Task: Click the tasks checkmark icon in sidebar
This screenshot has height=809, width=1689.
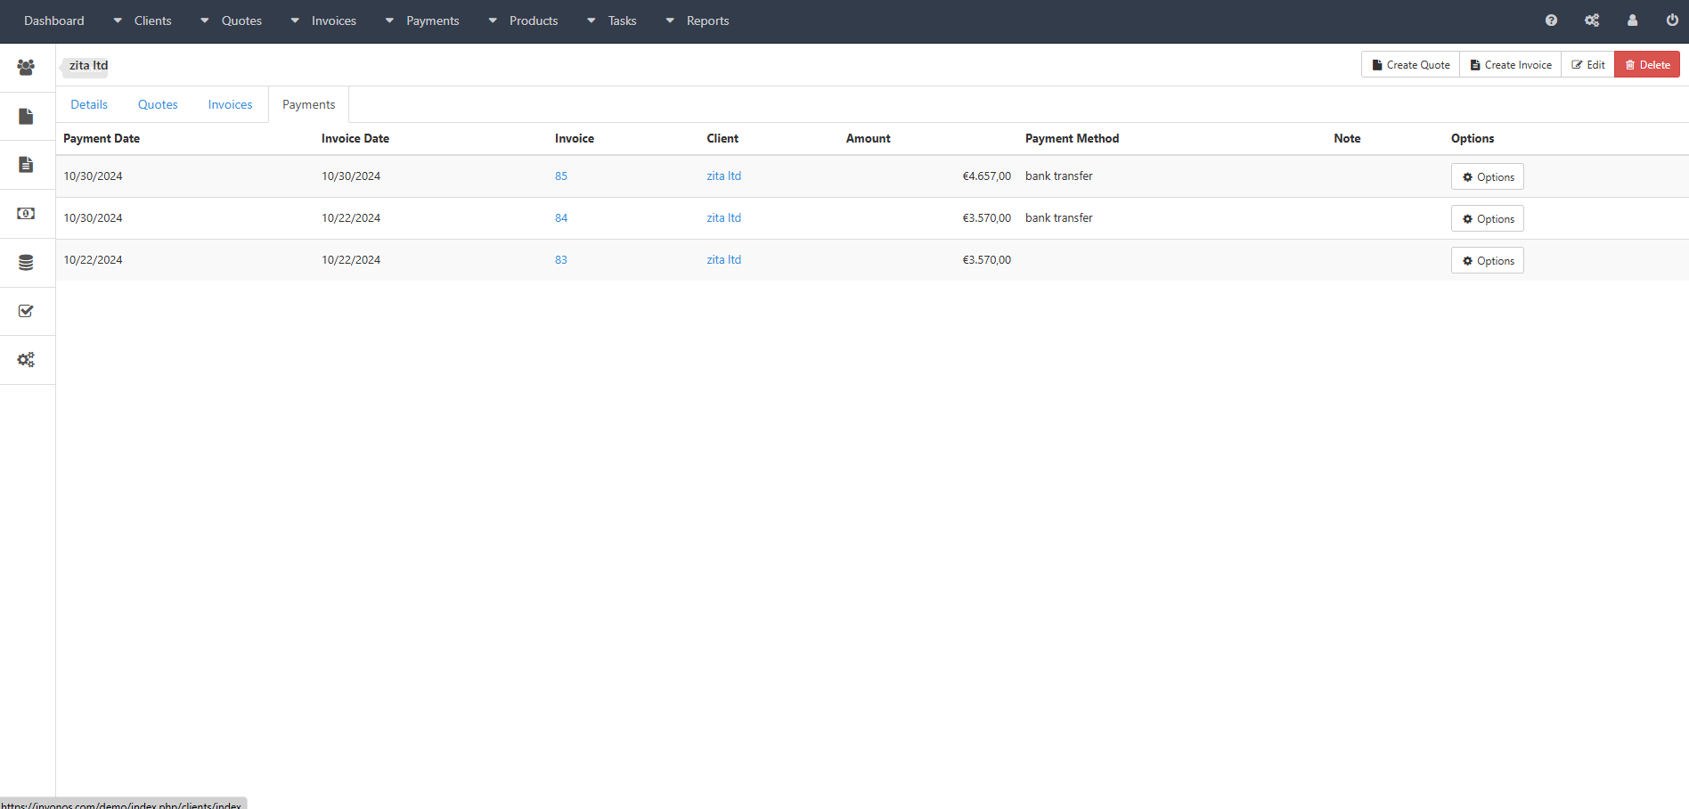Action: point(26,311)
